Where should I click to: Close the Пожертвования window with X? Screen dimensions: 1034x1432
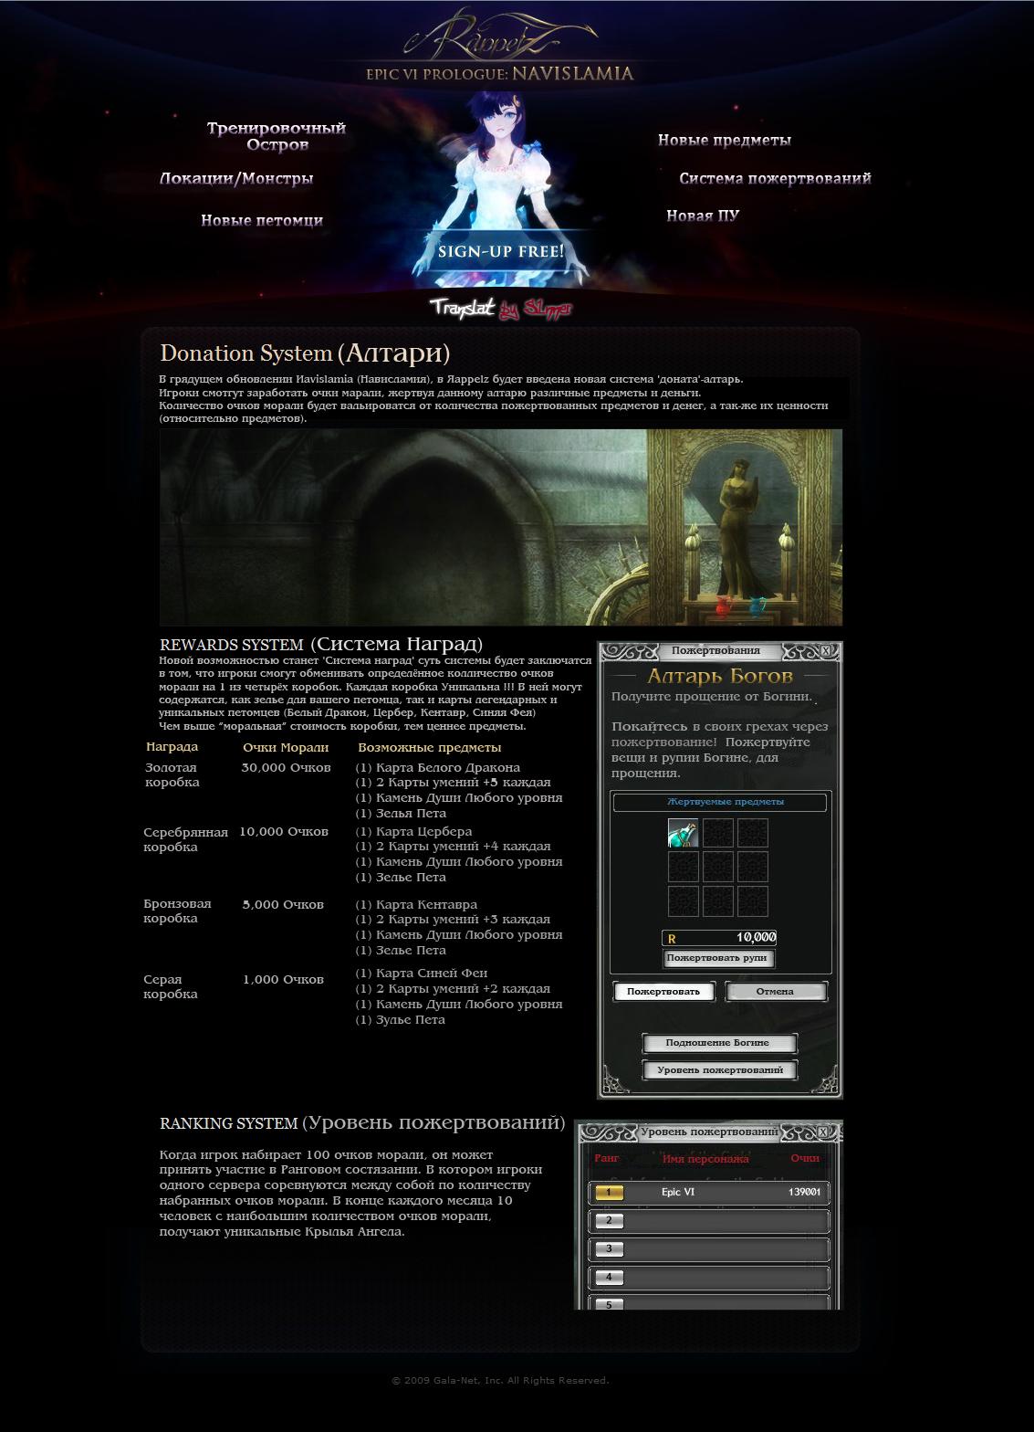pos(825,651)
